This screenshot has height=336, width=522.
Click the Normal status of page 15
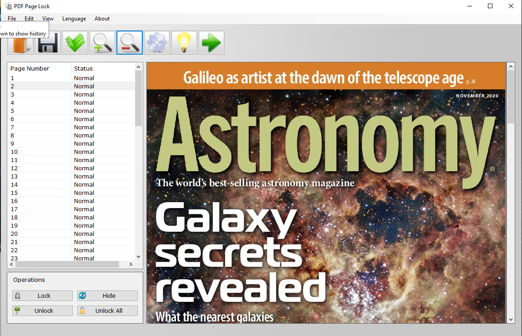[84, 193]
